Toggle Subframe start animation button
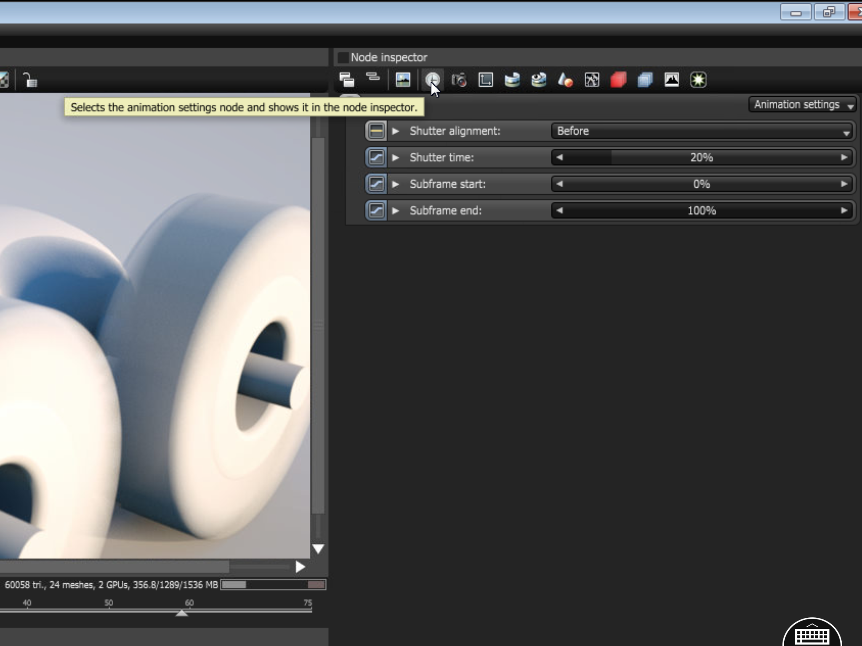Viewport: 862px width, 646px height. 376,184
